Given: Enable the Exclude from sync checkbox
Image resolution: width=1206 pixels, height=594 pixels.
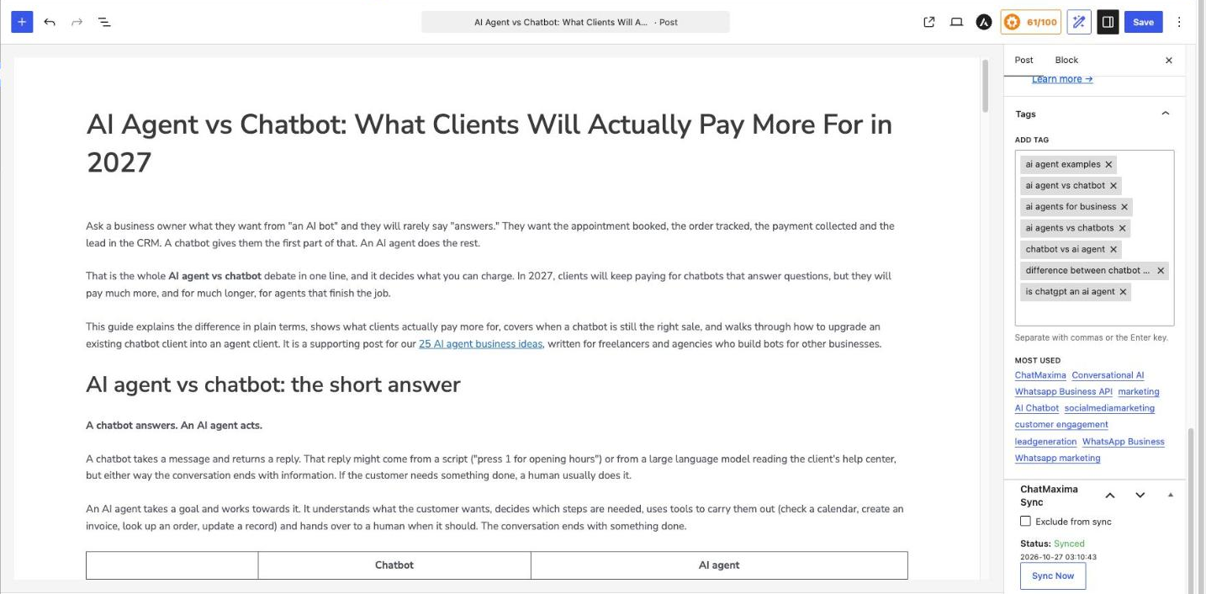Looking at the screenshot, I should pos(1025,522).
